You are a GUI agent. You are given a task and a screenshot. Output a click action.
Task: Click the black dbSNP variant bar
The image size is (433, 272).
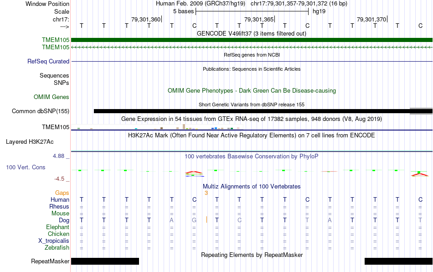coord(252,111)
